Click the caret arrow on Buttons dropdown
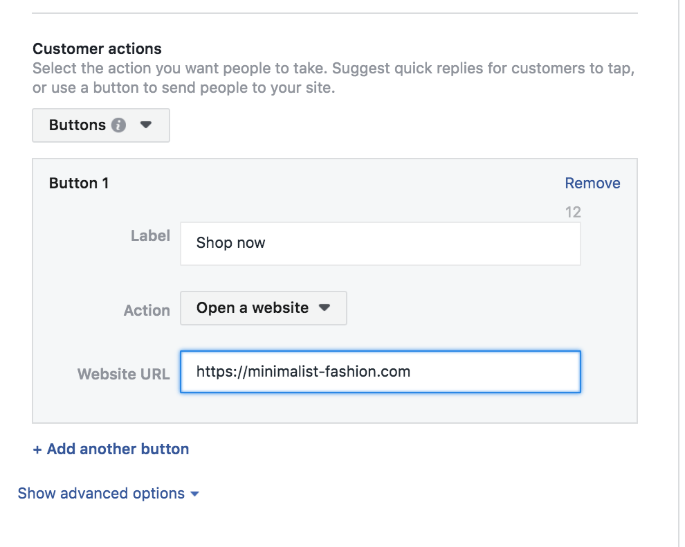Image resolution: width=685 pixels, height=547 pixels. (x=145, y=125)
